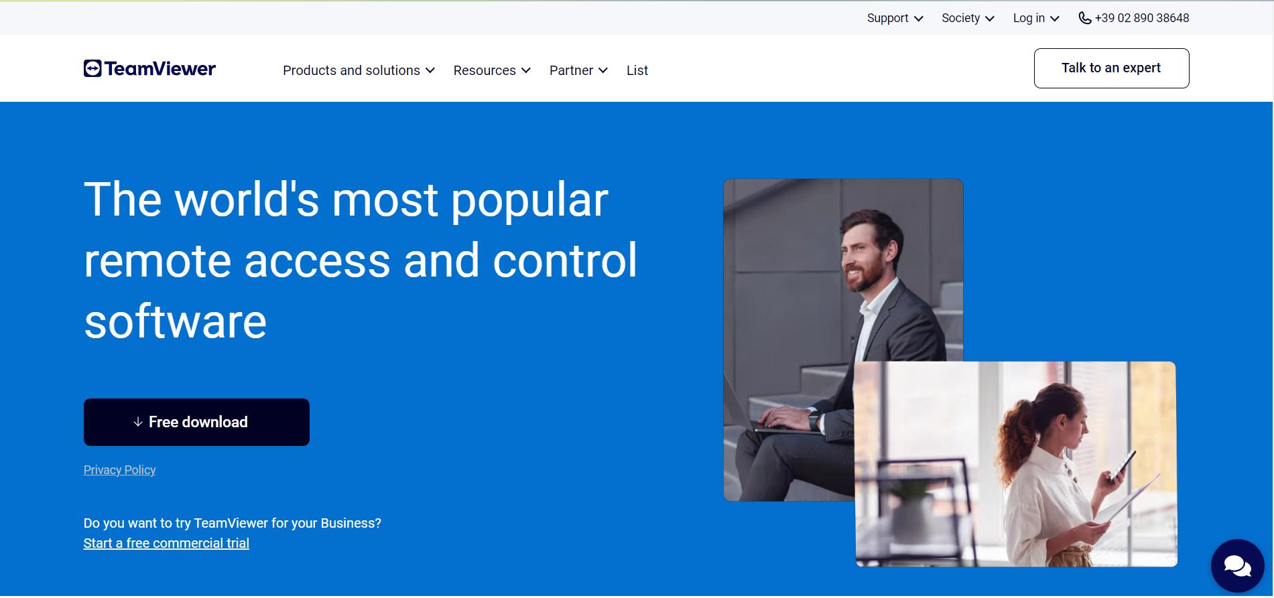Screen dimensions: 1274x598
Task: Click the Society chevron arrow
Action: click(990, 19)
